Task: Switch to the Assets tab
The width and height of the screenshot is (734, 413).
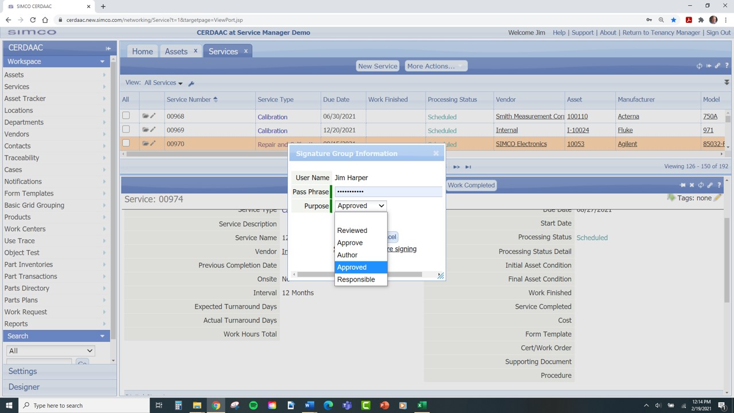Action: coord(176,52)
